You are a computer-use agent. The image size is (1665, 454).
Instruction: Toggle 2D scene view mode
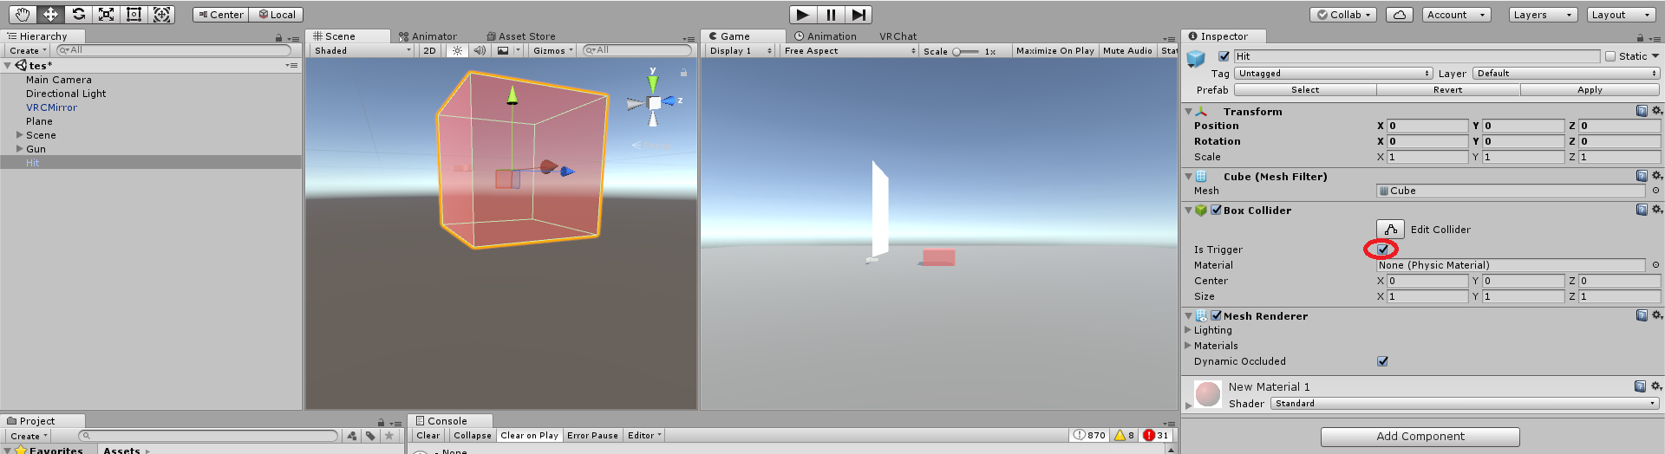[x=430, y=50]
